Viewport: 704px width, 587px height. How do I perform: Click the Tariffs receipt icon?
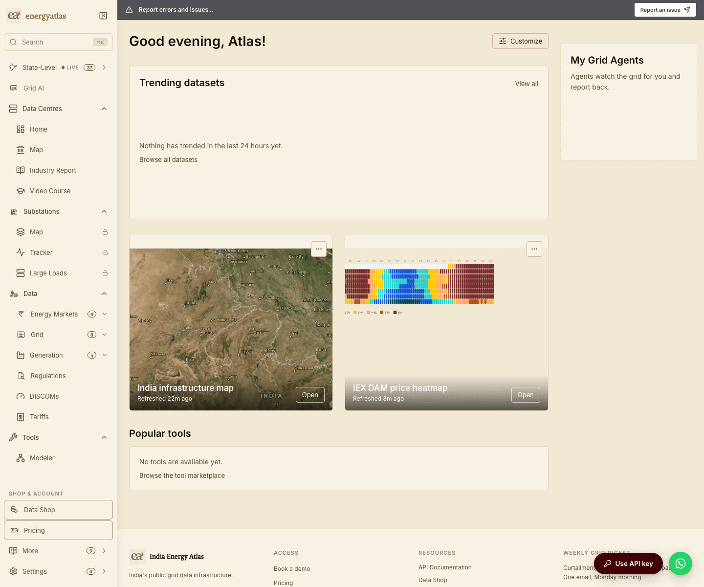click(x=21, y=417)
